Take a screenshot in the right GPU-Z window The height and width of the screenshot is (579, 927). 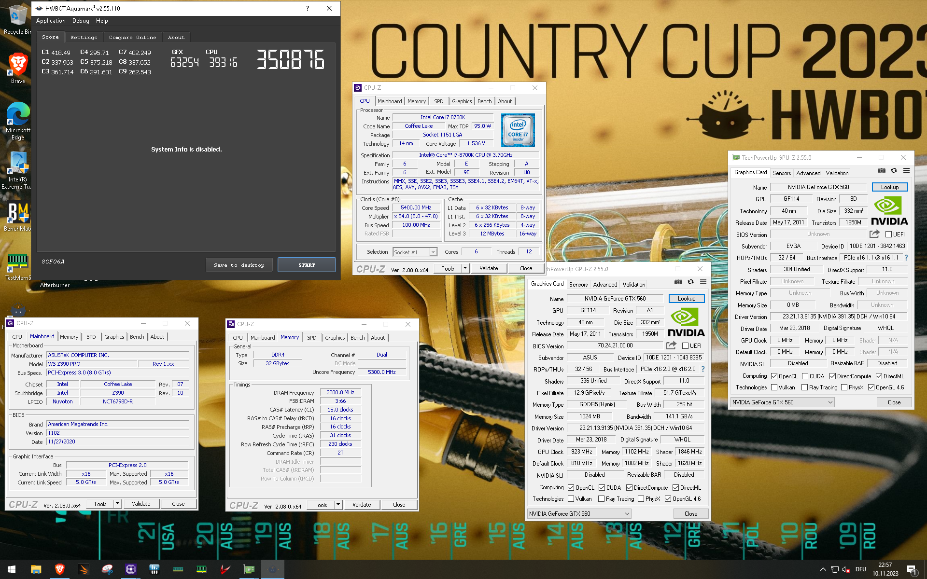pyautogui.click(x=881, y=170)
